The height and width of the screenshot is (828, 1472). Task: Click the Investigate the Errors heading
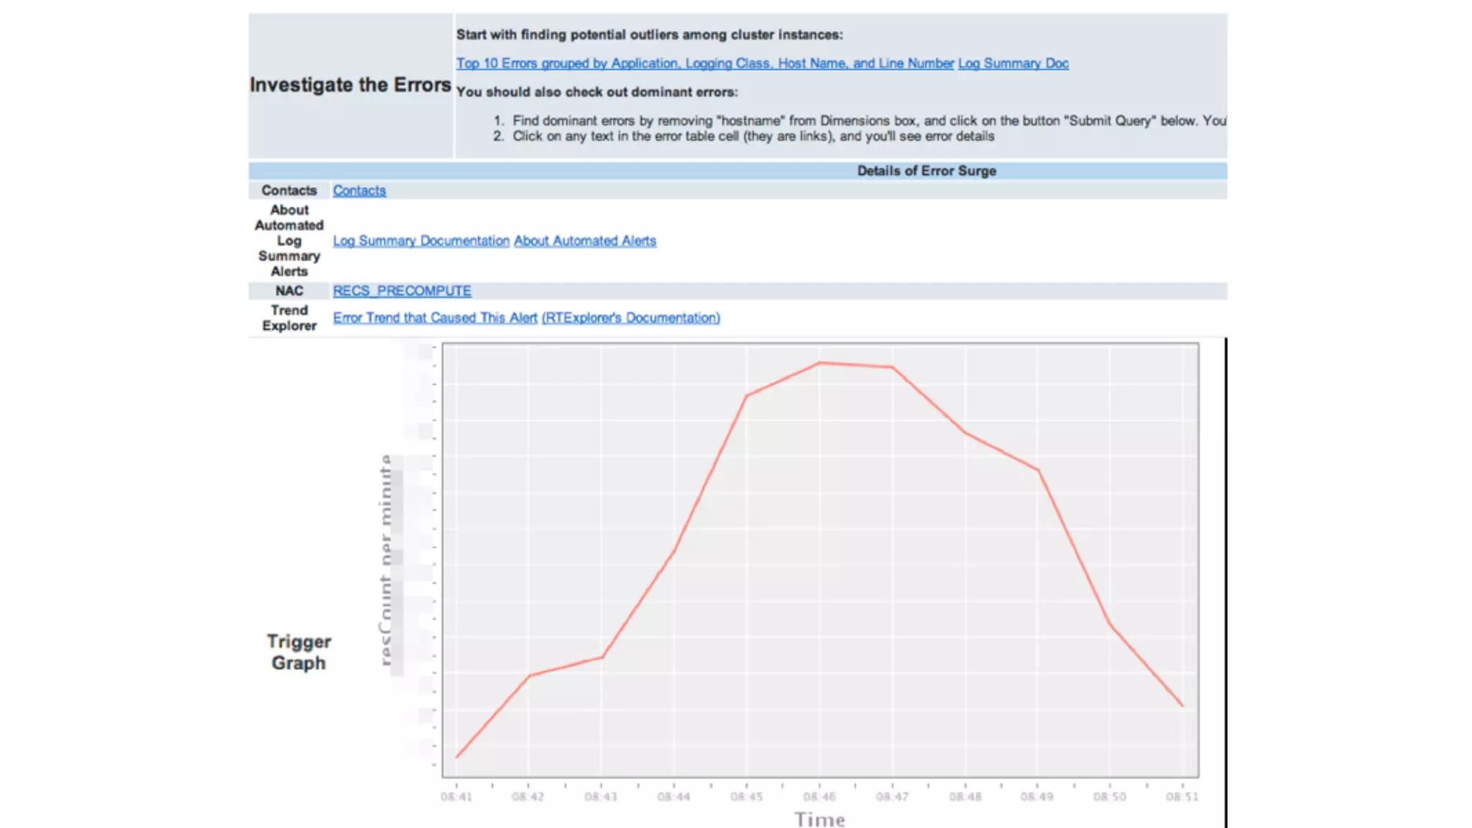click(x=350, y=85)
